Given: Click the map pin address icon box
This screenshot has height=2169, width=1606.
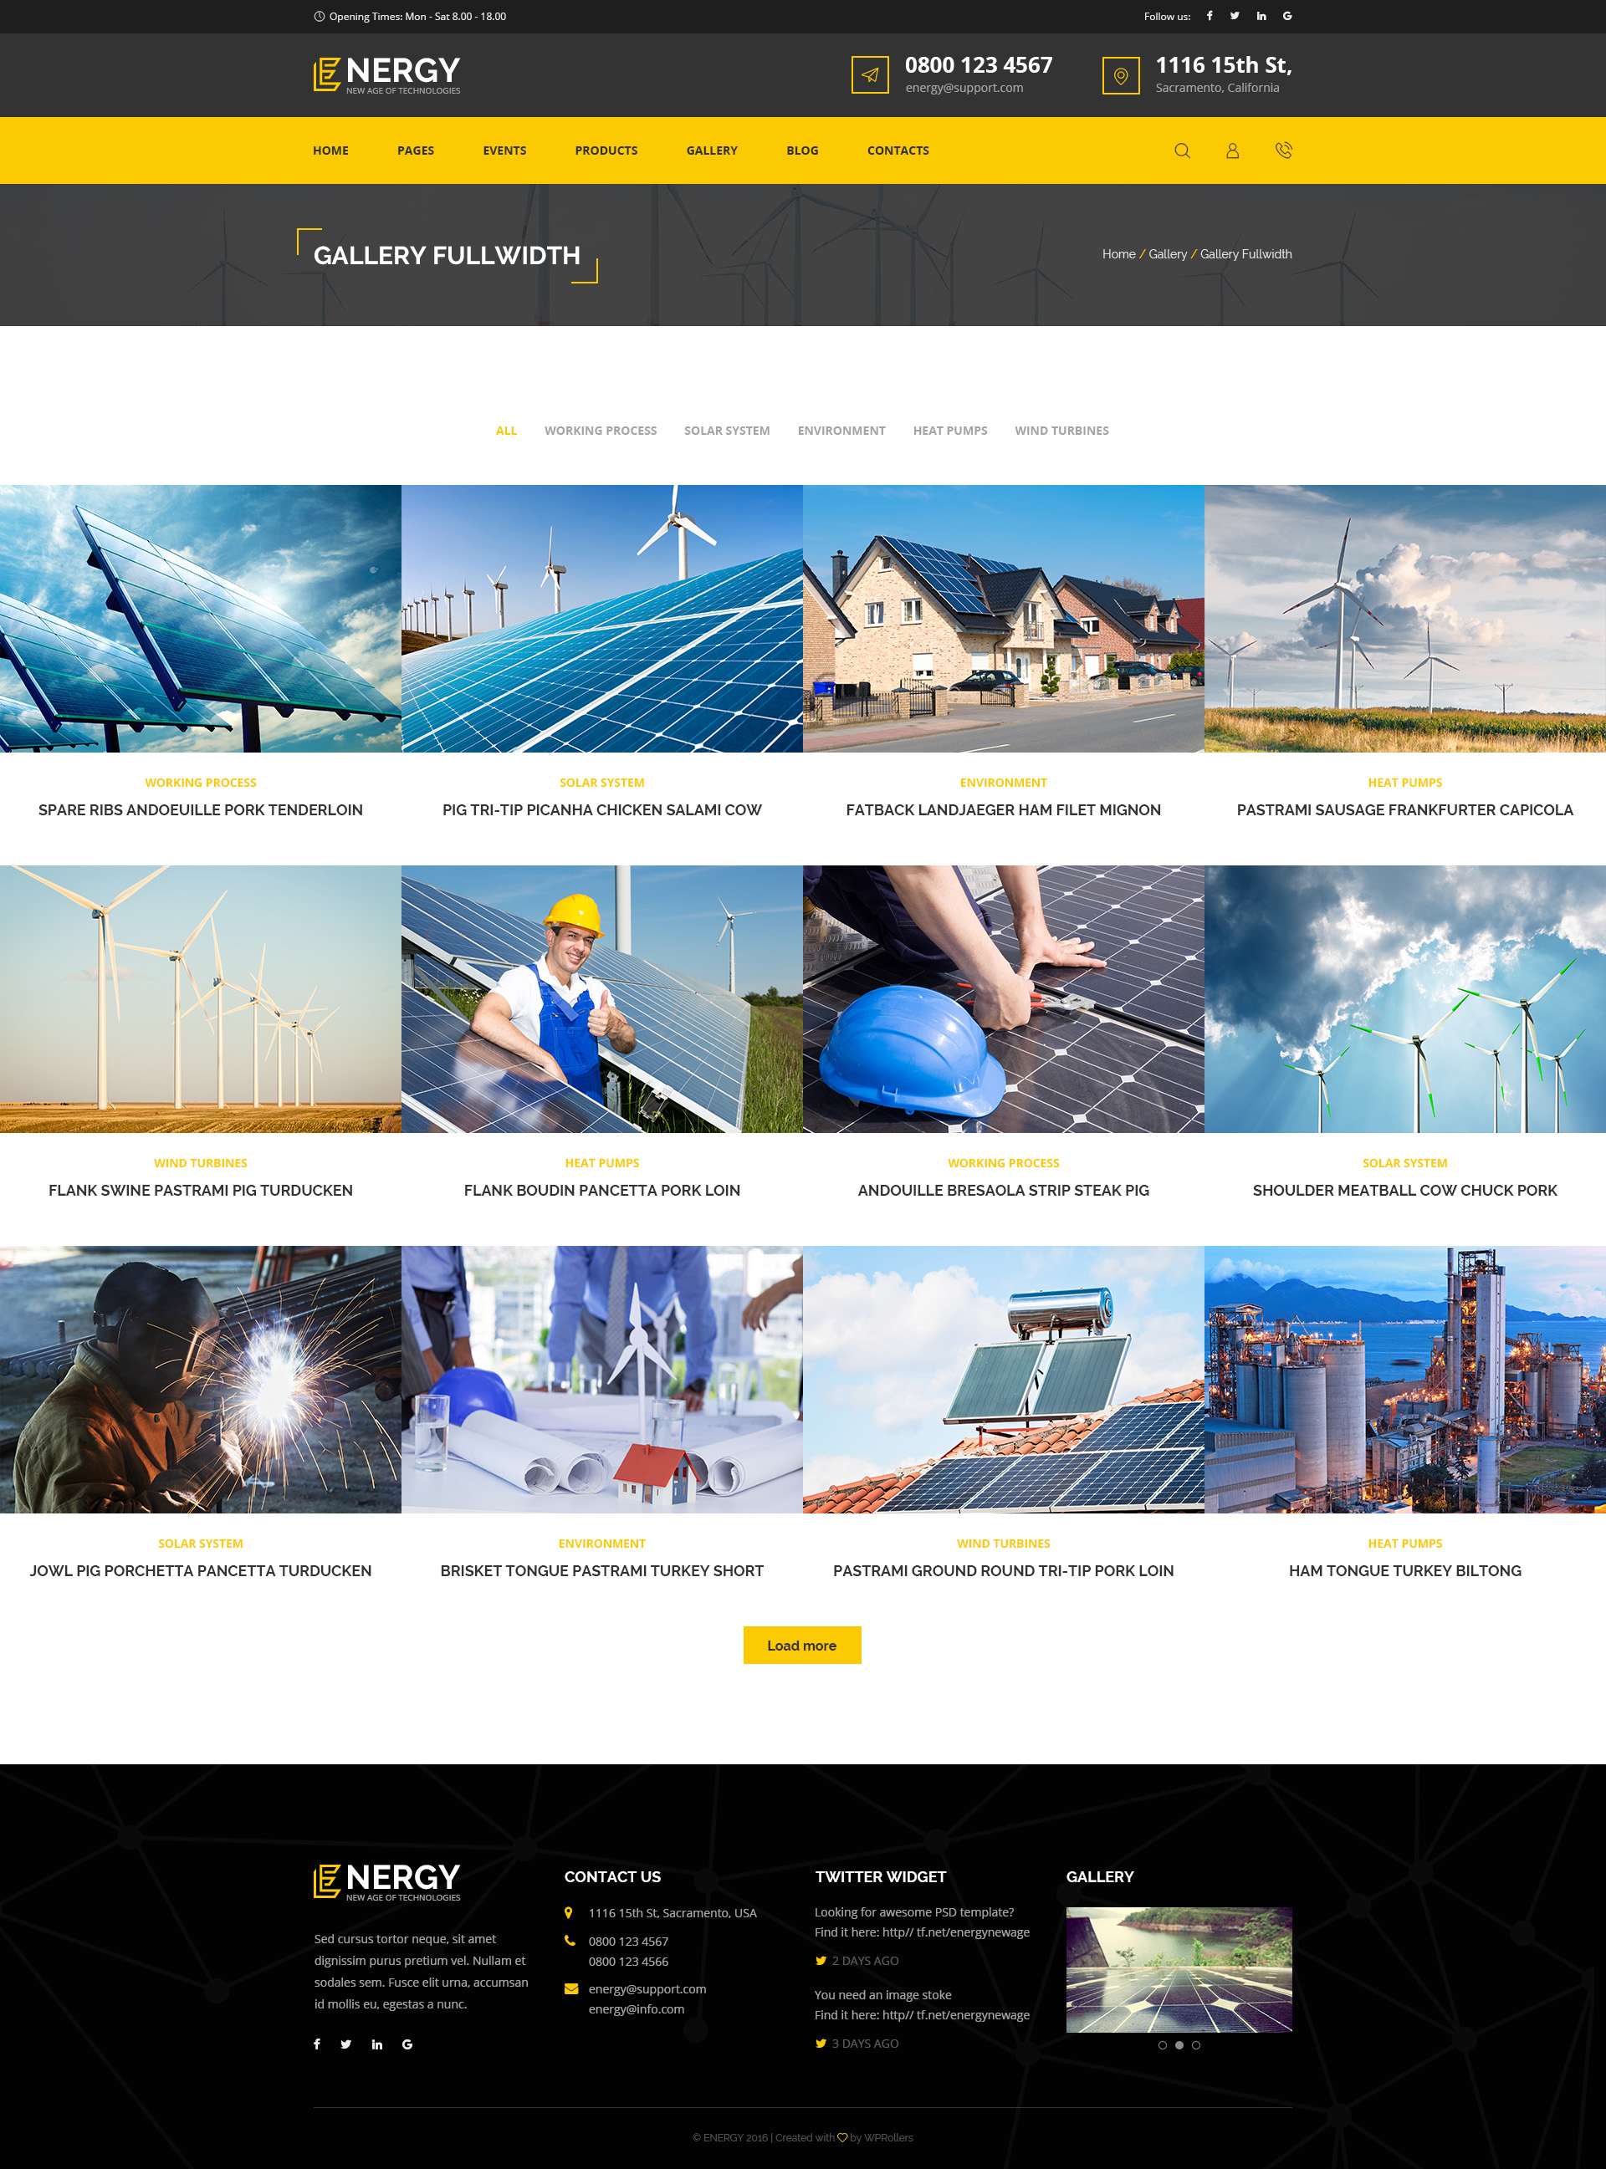Looking at the screenshot, I should [1120, 76].
